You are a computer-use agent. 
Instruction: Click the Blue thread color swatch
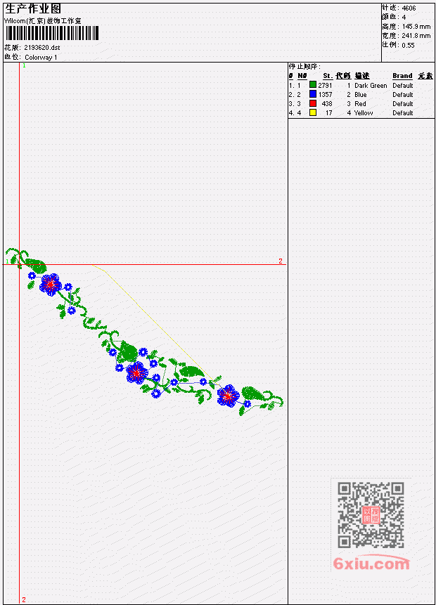(313, 94)
